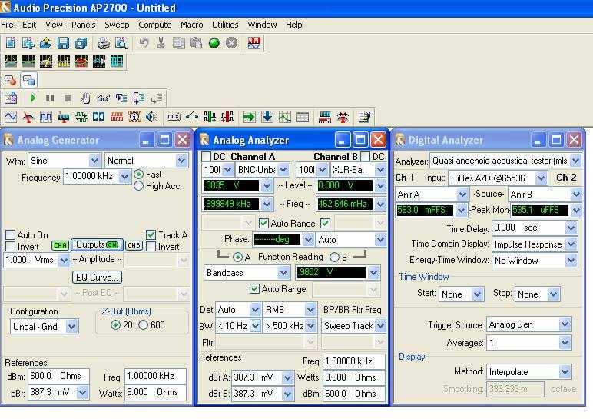Expand the Bandpass function dropdown

283,273
